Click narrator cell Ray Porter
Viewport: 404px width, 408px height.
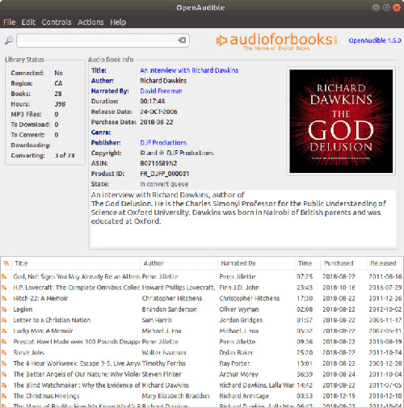pos(234,364)
